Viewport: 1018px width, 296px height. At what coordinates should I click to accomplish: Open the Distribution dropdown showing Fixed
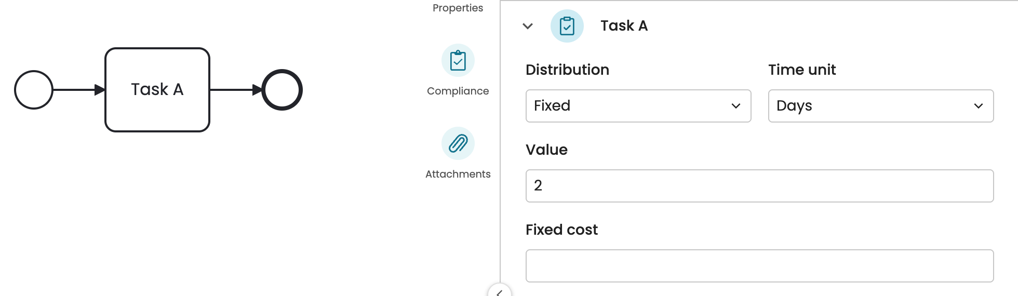[x=638, y=106]
